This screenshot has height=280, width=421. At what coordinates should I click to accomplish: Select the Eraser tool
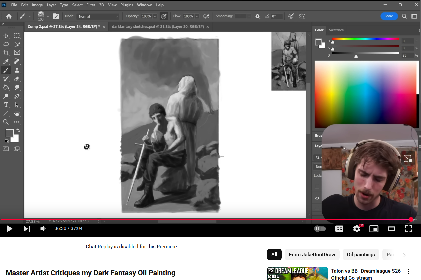coord(17,79)
